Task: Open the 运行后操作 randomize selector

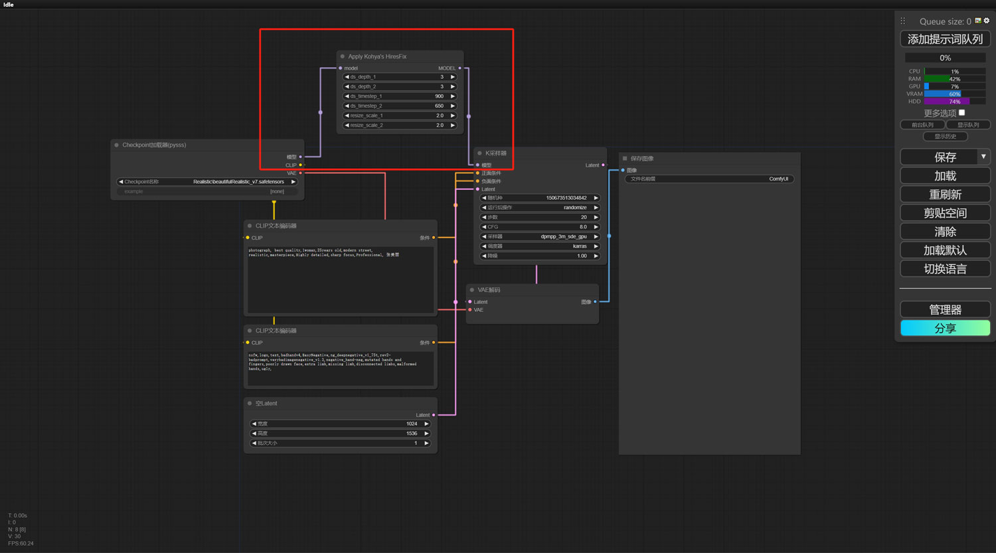Action: [540, 208]
